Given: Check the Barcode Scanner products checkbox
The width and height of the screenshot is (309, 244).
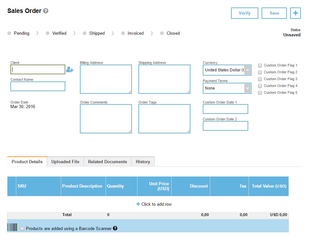Looking at the screenshot, I should point(22,229).
